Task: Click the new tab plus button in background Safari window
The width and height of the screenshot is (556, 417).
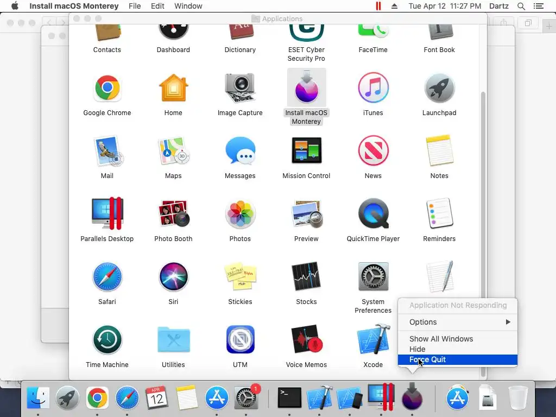Action: coord(549,26)
